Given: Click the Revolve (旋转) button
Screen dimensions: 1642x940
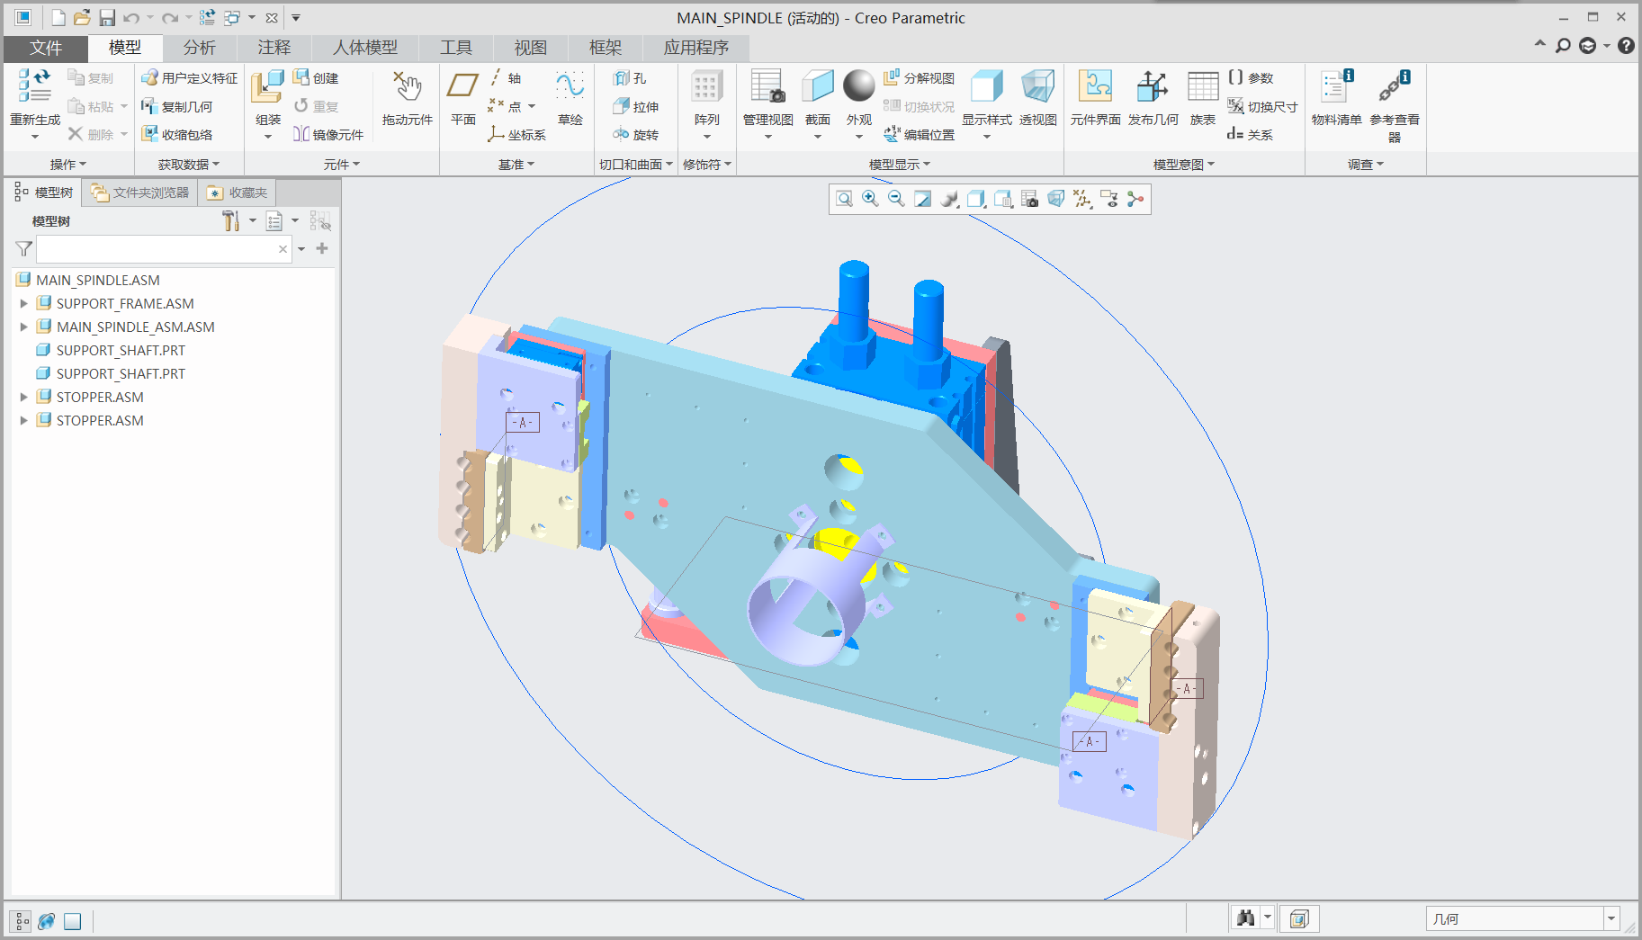Looking at the screenshot, I should [636, 135].
